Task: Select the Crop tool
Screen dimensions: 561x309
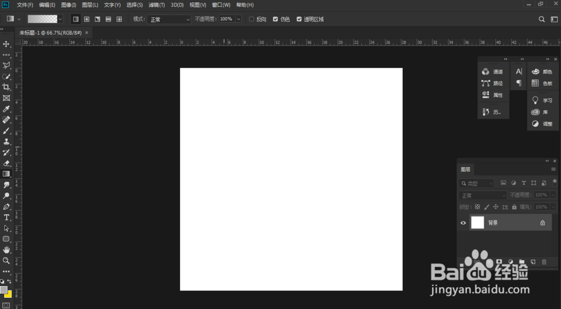Action: (6, 87)
